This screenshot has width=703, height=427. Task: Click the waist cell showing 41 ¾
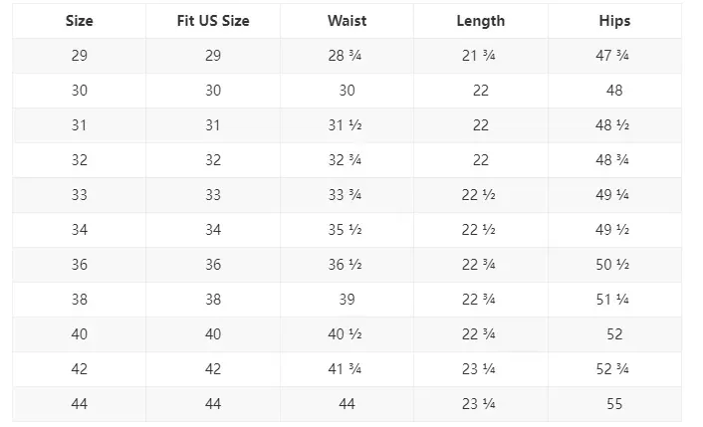coord(347,369)
